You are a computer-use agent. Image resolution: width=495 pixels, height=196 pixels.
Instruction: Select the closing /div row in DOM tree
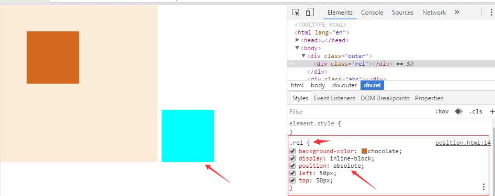[317, 72]
